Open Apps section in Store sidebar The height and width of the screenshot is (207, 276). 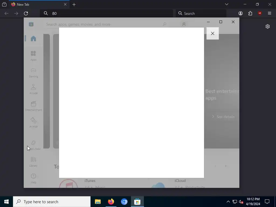(x=33, y=56)
